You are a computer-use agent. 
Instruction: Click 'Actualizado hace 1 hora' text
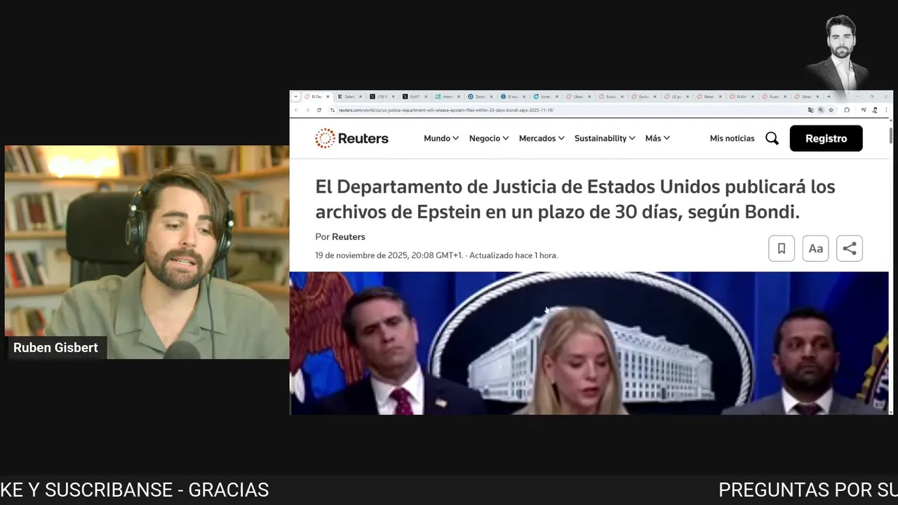click(514, 255)
